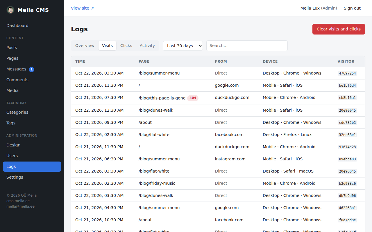Viewport: 372px width, 232px height.
Task: Select the Visits tab
Action: click(107, 46)
